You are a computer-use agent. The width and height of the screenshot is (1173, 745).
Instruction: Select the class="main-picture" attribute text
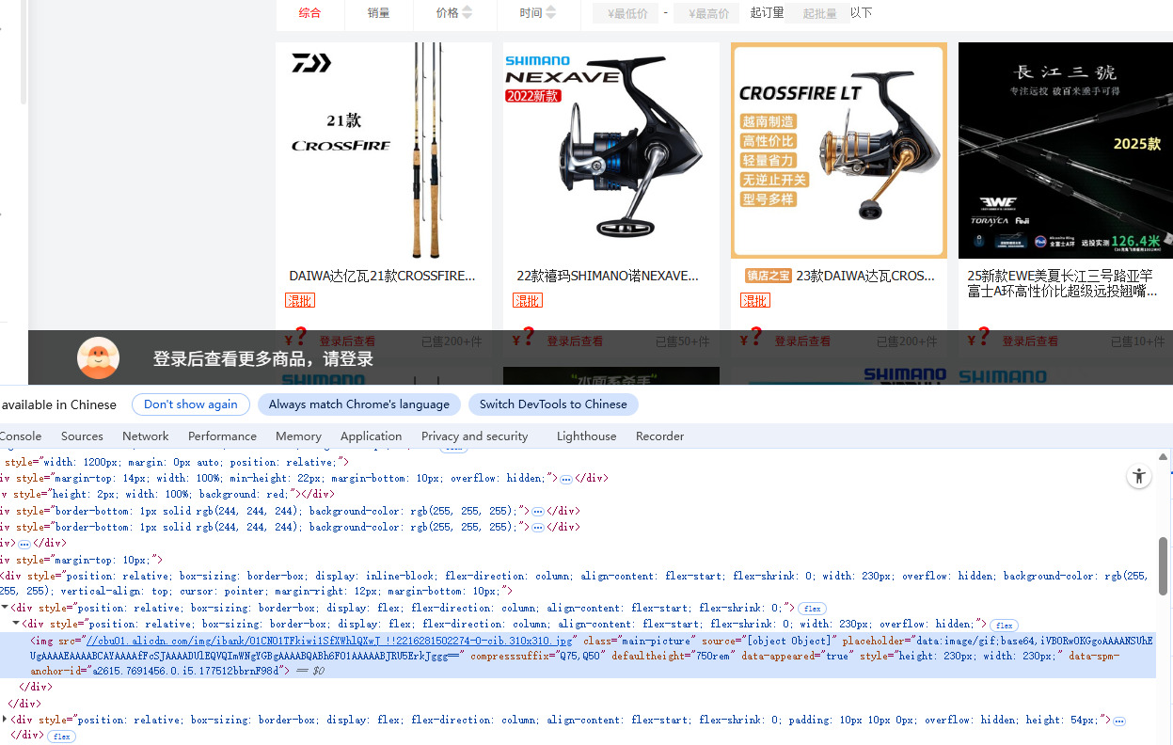(639, 641)
